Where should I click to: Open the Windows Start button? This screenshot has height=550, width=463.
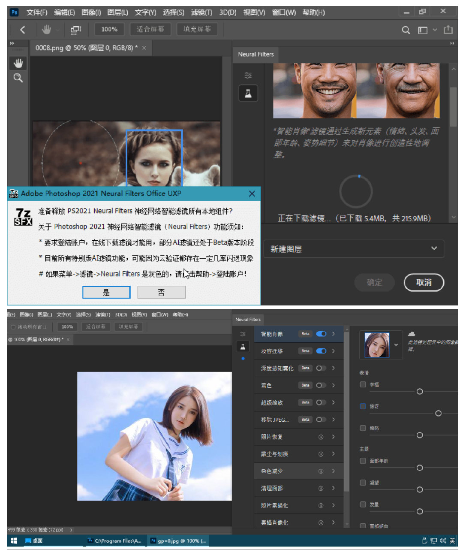tap(14, 541)
